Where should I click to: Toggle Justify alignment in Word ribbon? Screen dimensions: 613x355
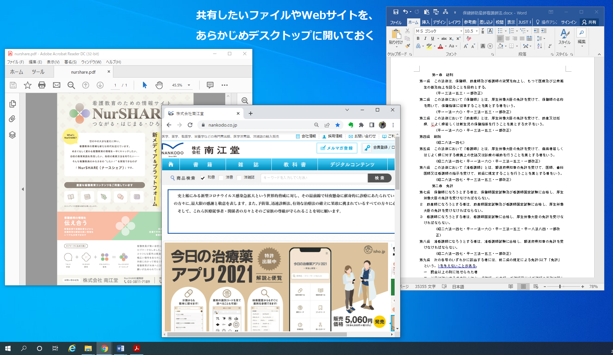(x=522, y=38)
